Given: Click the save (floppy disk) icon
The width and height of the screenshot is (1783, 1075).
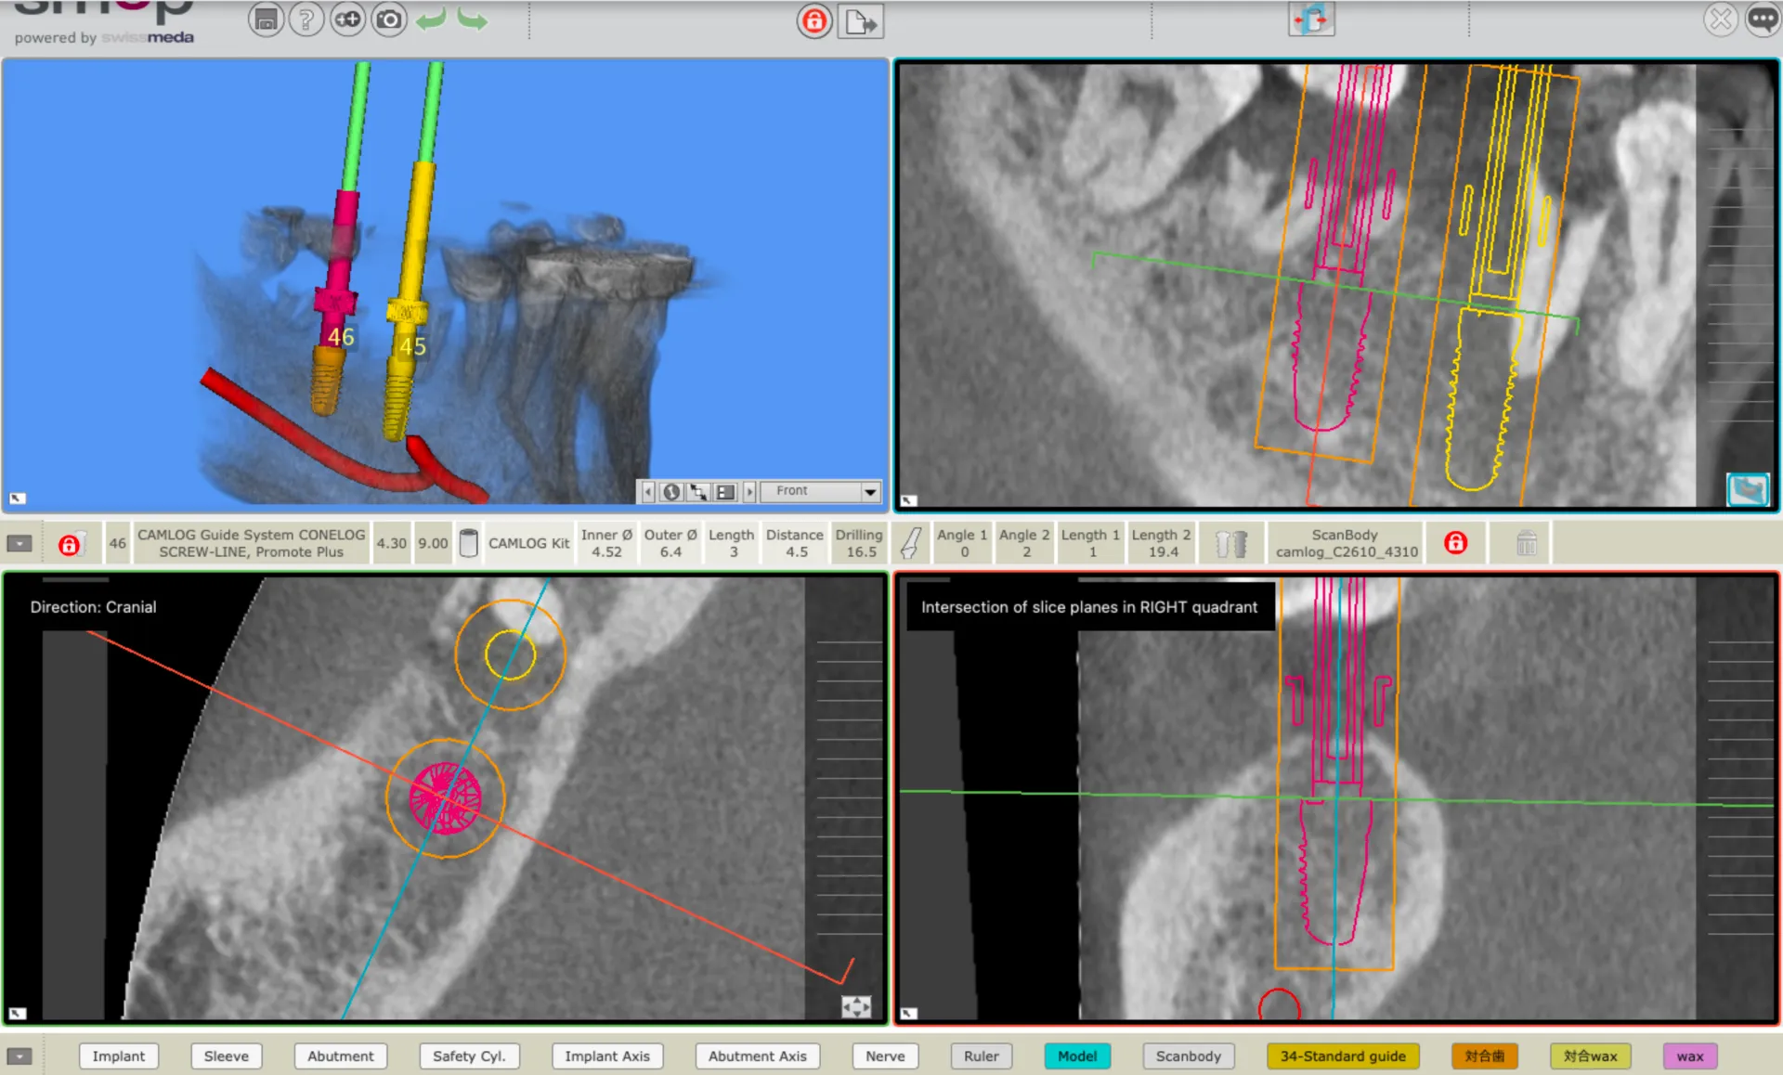Looking at the screenshot, I should tap(266, 19).
